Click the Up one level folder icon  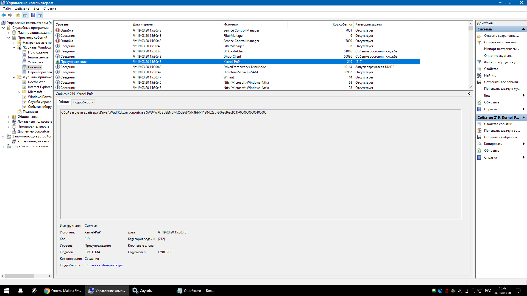pos(18,15)
